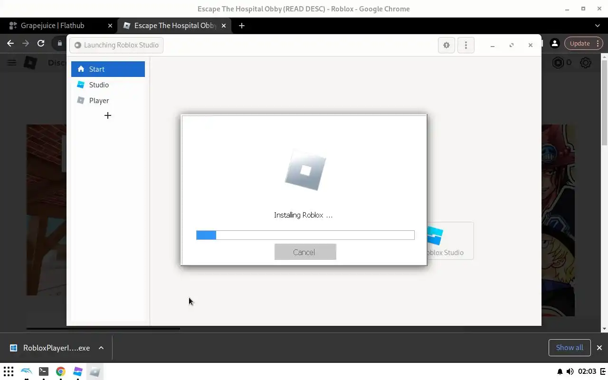The image size is (608, 380).
Task: Close the downloads bar
Action: [599, 348]
